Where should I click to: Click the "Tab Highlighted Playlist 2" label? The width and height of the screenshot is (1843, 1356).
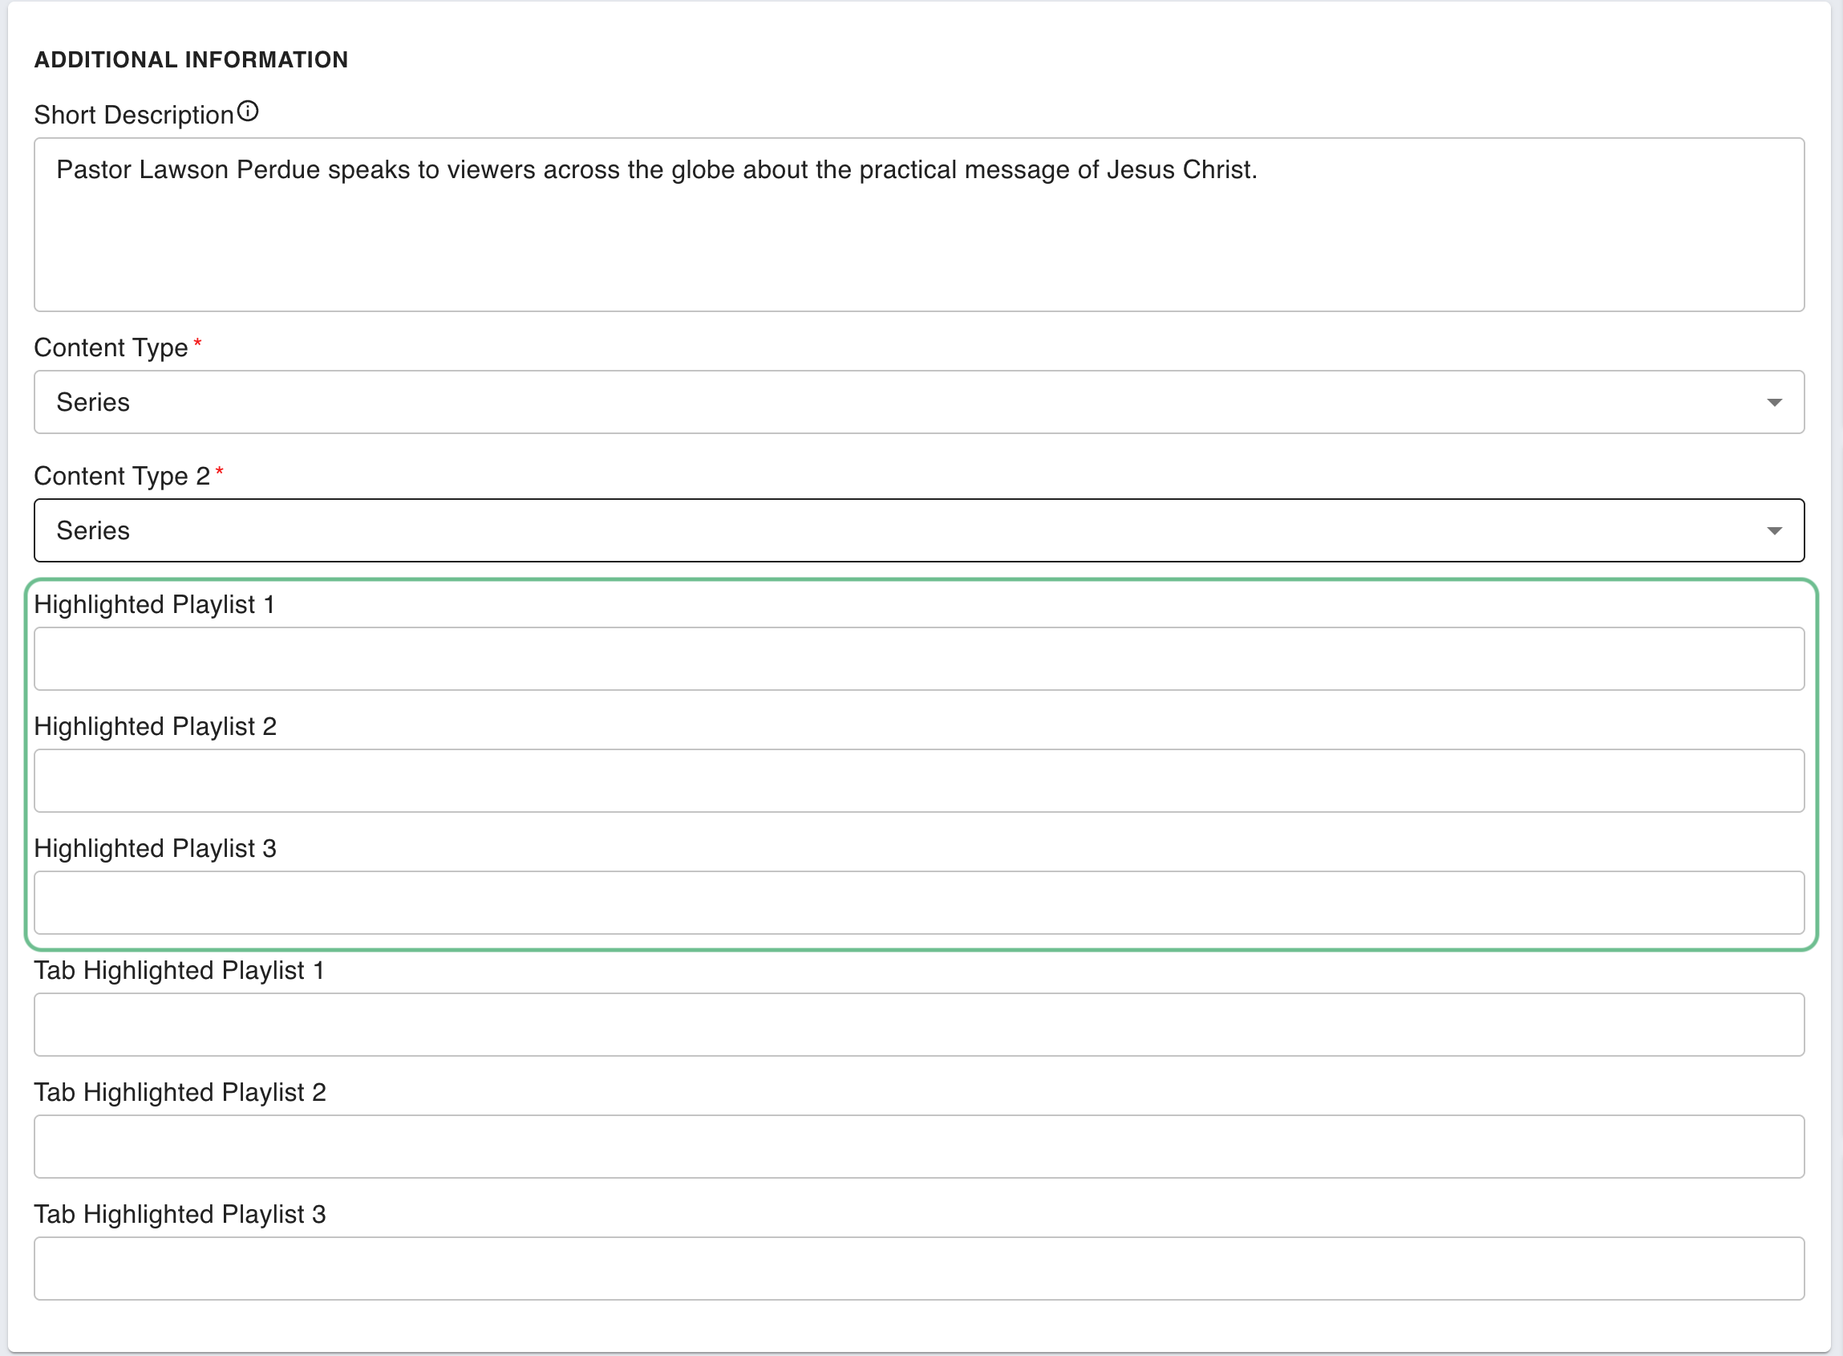180,1093
